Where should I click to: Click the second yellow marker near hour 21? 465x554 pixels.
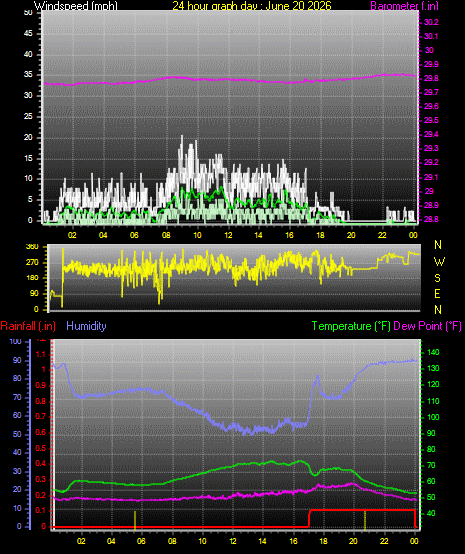[365, 520]
